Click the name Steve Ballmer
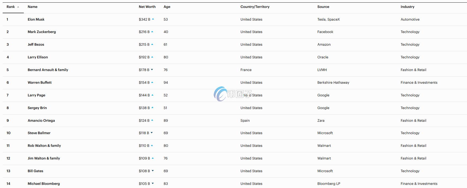The image size is (467, 188). (39, 133)
